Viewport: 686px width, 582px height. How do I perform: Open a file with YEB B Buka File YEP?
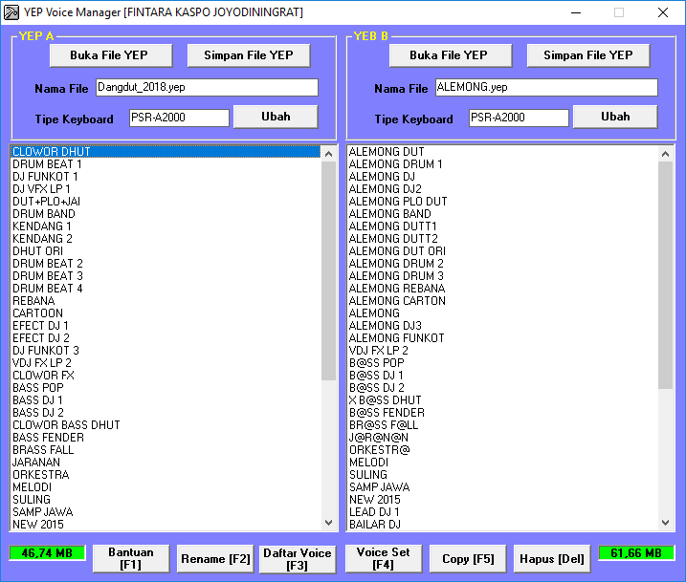pyautogui.click(x=451, y=55)
